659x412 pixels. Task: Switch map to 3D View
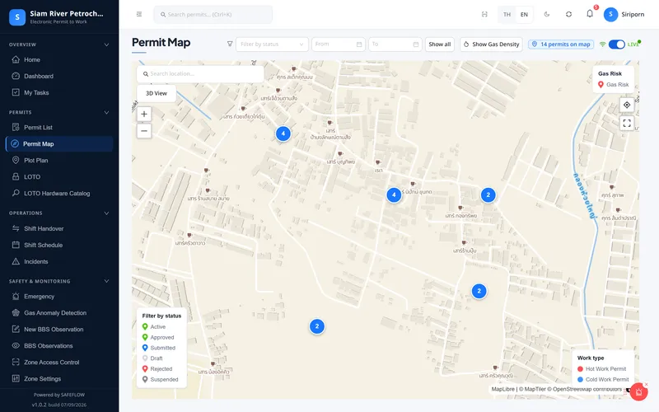[x=157, y=93]
